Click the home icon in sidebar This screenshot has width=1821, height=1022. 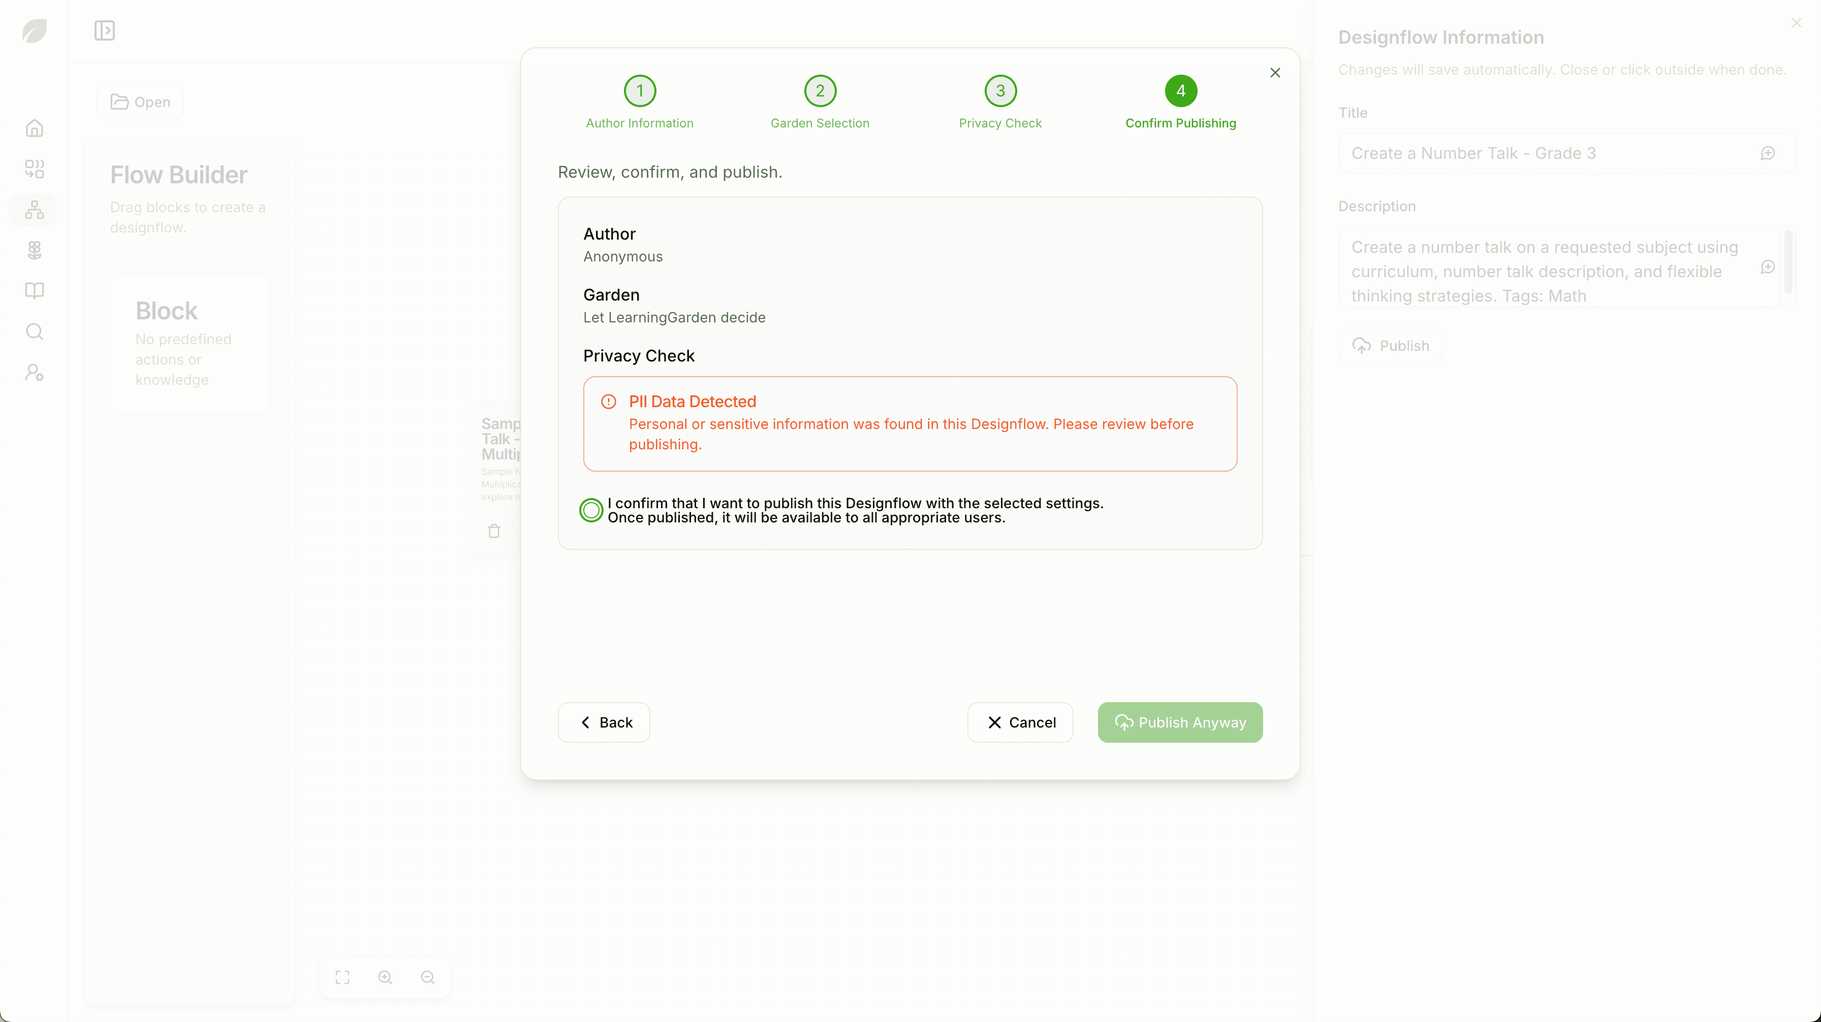click(34, 128)
